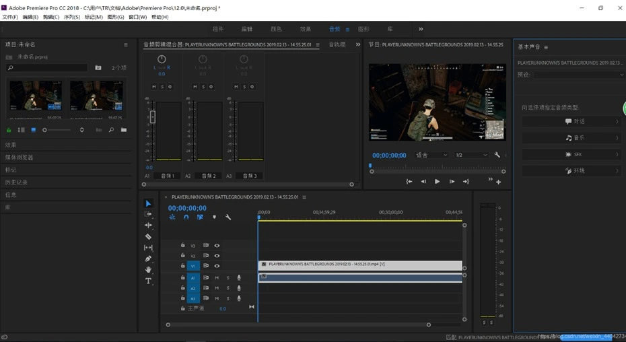Screen dimensions: 626x342
Task: Toggle project writable lock icon
Action: 9,130
